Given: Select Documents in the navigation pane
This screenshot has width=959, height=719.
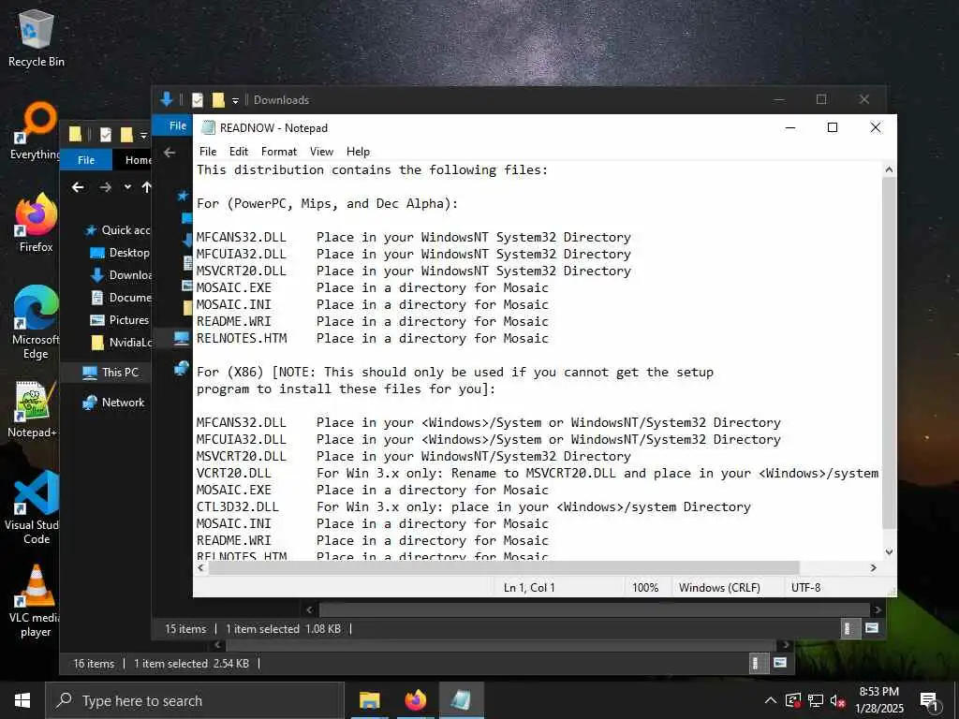Looking at the screenshot, I should (x=121, y=297).
